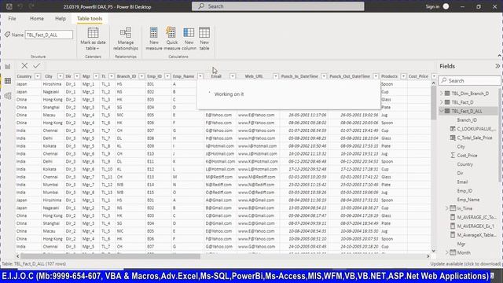Select Branch_ID field in Fields pane
The width and height of the screenshot is (503, 283).
point(467,120)
